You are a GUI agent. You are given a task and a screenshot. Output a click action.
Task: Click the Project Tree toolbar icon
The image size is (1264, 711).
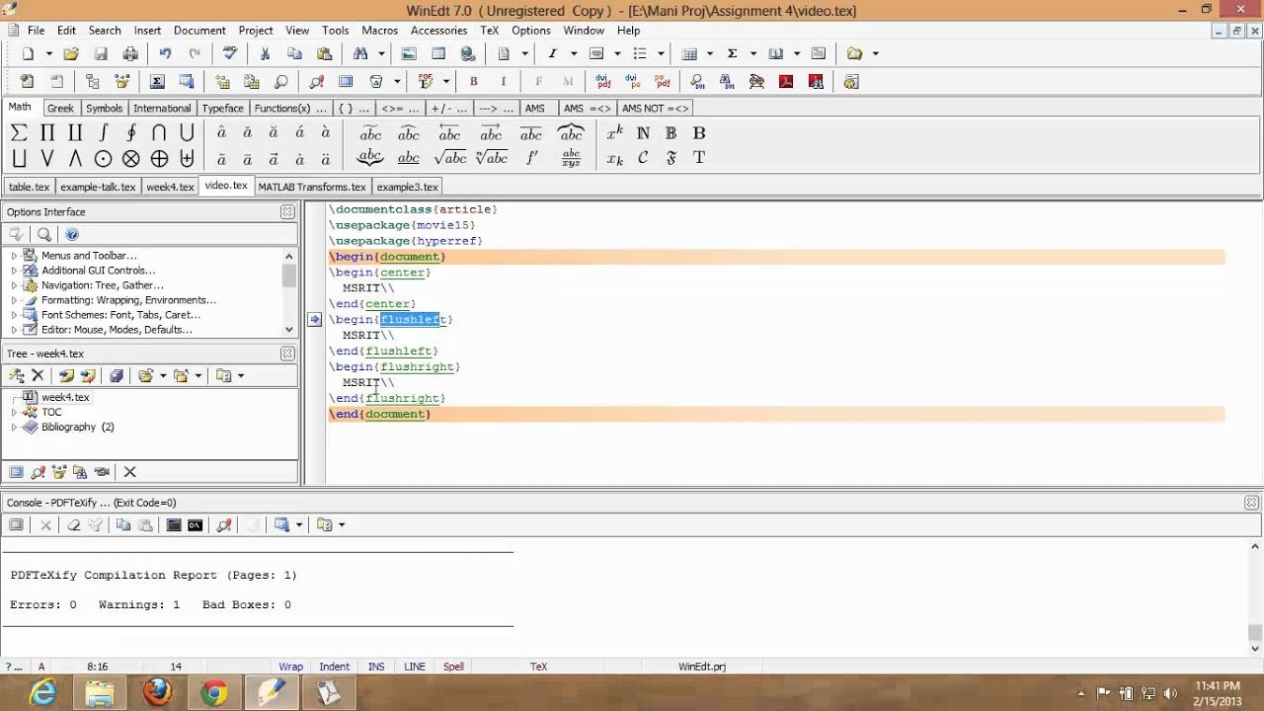click(92, 82)
